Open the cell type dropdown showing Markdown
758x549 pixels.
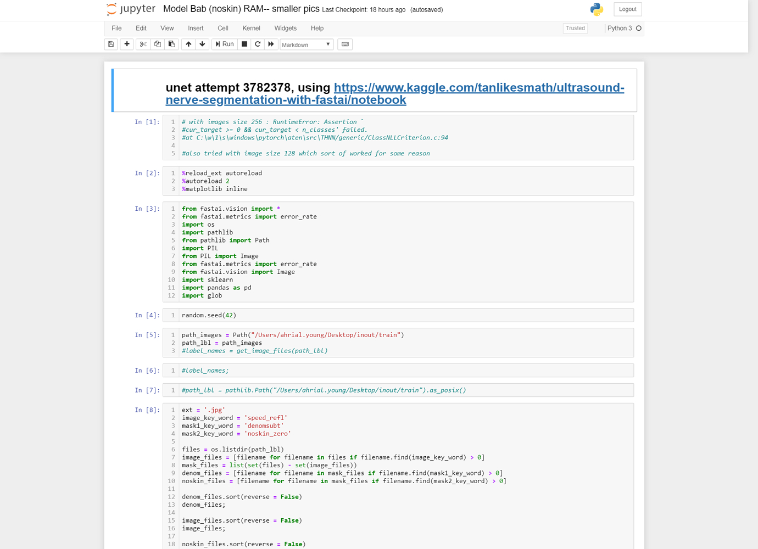pyautogui.click(x=306, y=44)
